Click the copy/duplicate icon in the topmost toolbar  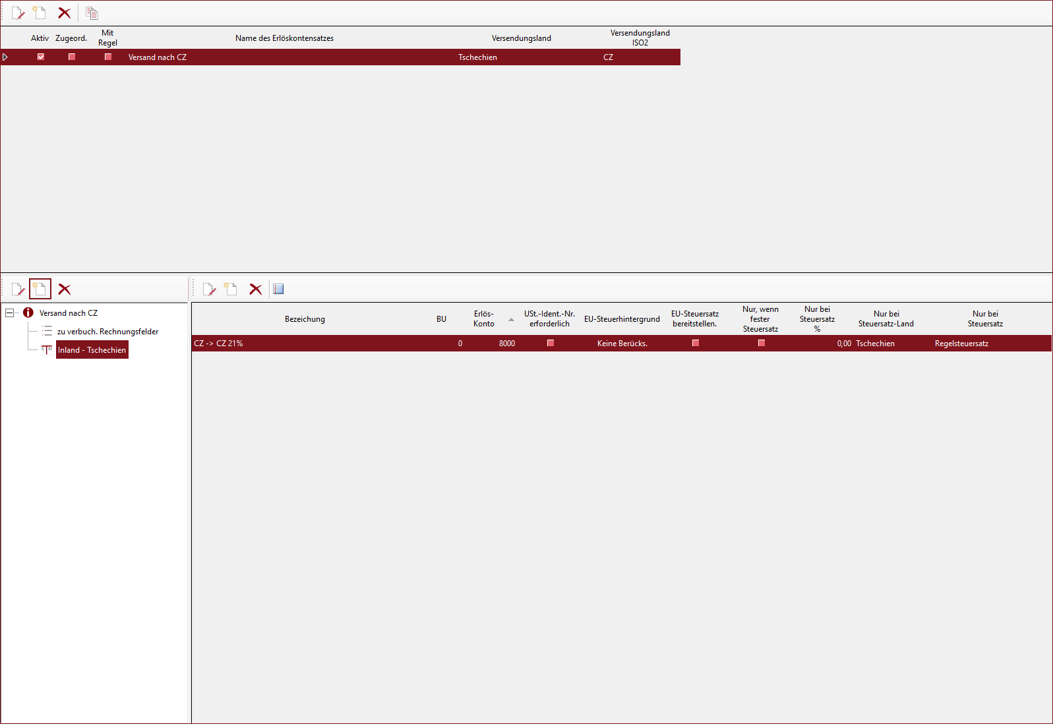[92, 13]
